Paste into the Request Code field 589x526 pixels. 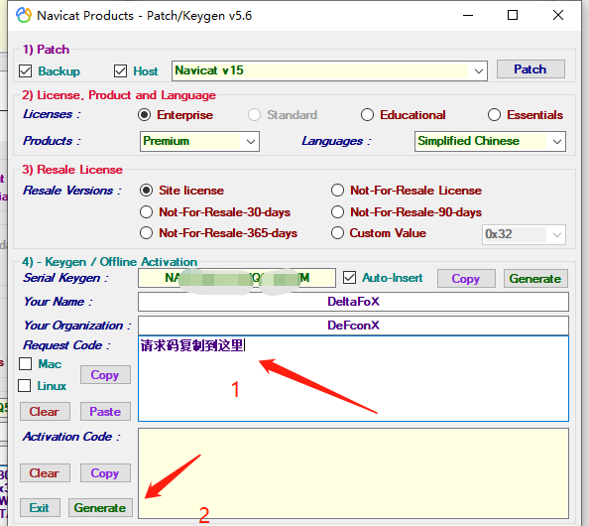coord(105,411)
